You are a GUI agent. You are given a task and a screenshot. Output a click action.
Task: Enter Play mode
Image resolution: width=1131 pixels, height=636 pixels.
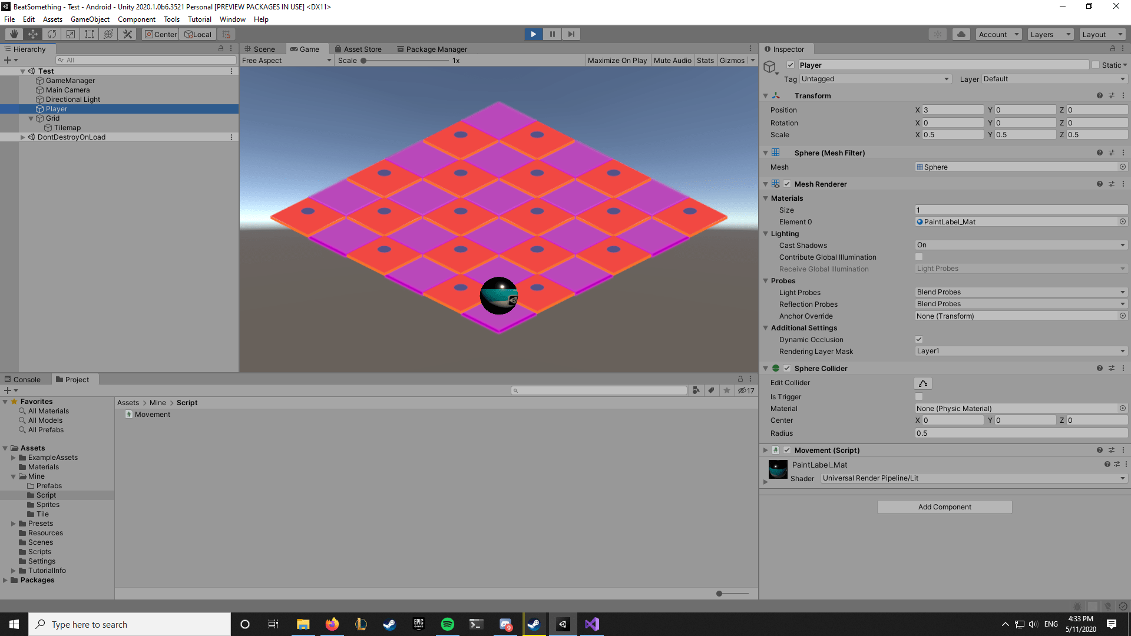(x=533, y=34)
